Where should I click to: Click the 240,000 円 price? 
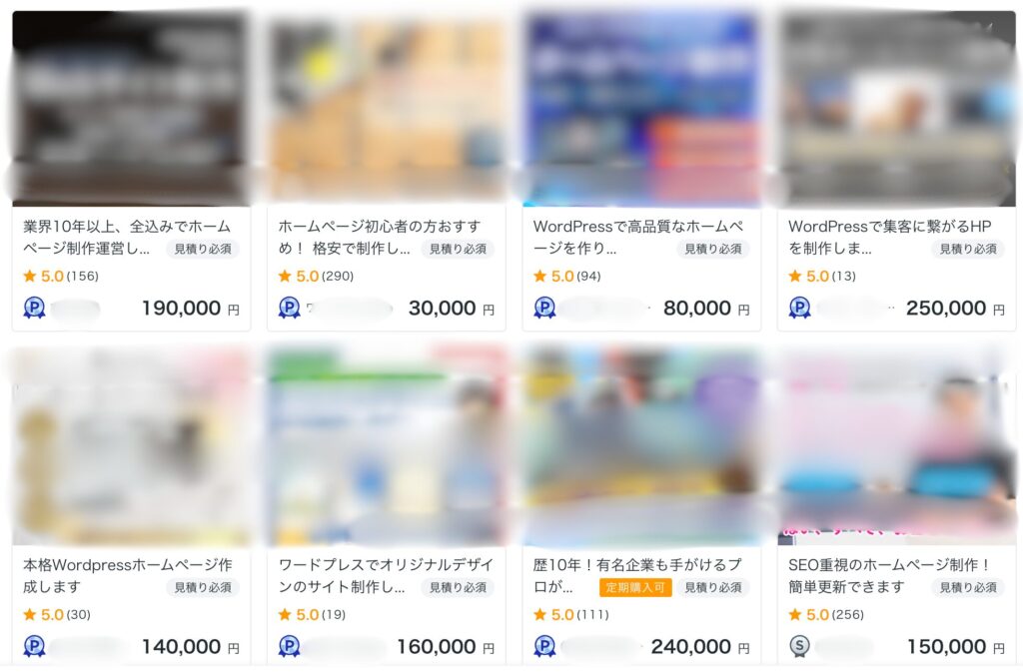coord(700,647)
